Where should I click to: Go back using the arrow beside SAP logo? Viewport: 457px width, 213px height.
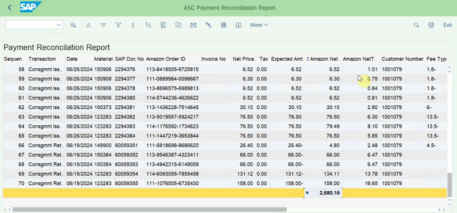tap(10, 8)
